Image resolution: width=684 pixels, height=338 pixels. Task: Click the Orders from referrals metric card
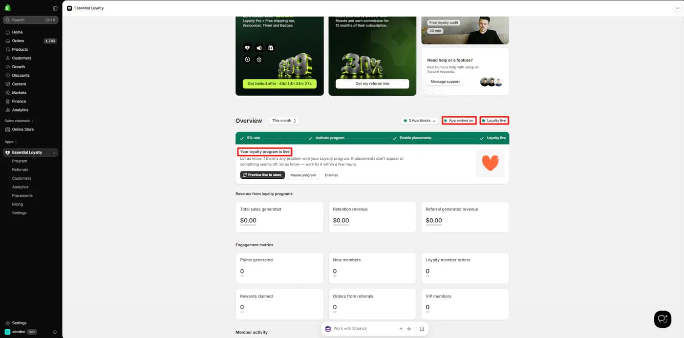(x=372, y=304)
